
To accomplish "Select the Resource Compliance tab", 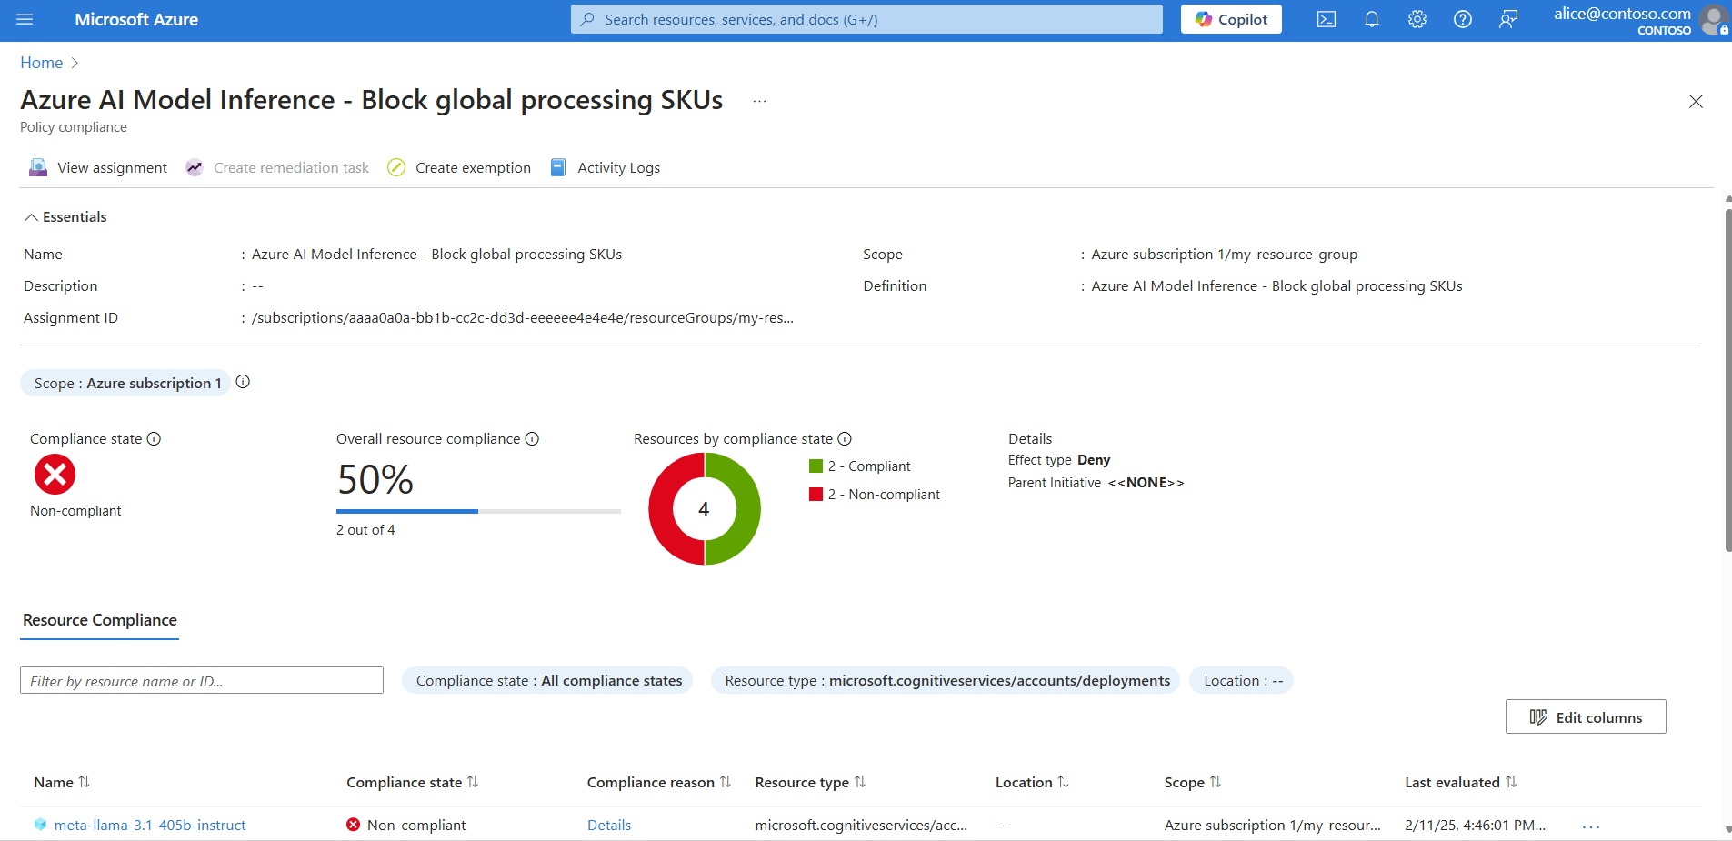I will pos(100,620).
